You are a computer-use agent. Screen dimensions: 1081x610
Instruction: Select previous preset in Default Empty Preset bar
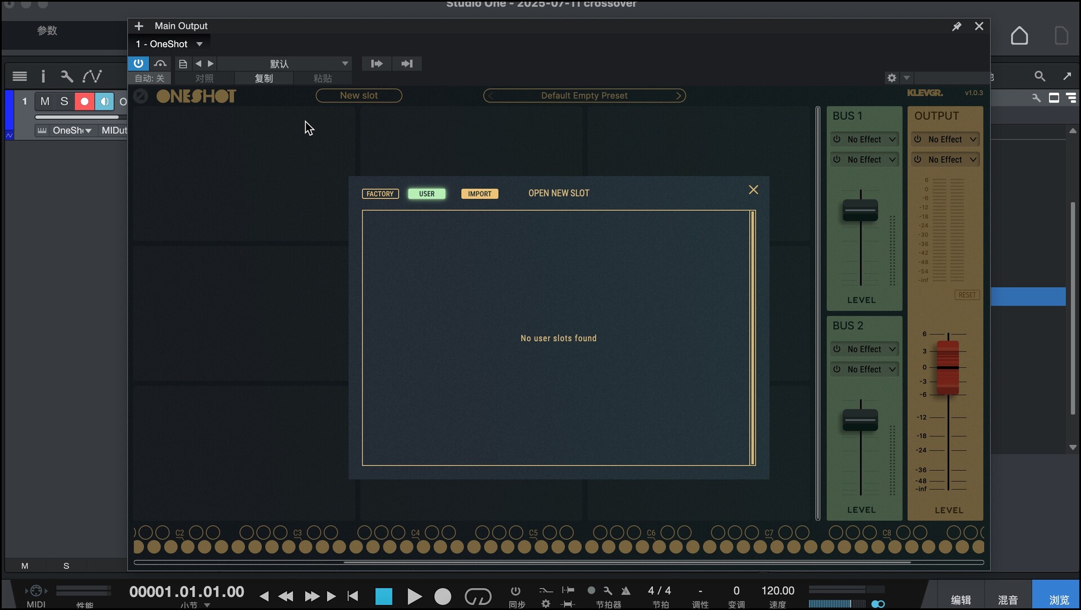[490, 96]
